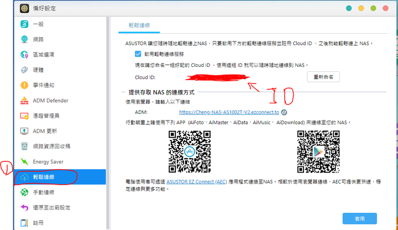398x230 pixels.
Task: Click the 偏好設定 window title
Action: click(44, 8)
